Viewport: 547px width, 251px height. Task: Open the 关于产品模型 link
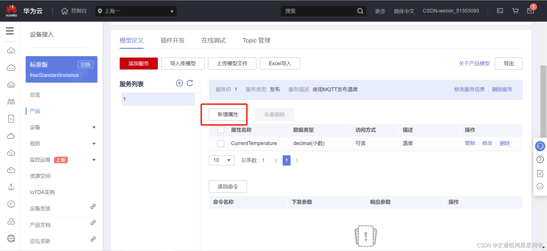tap(474, 64)
